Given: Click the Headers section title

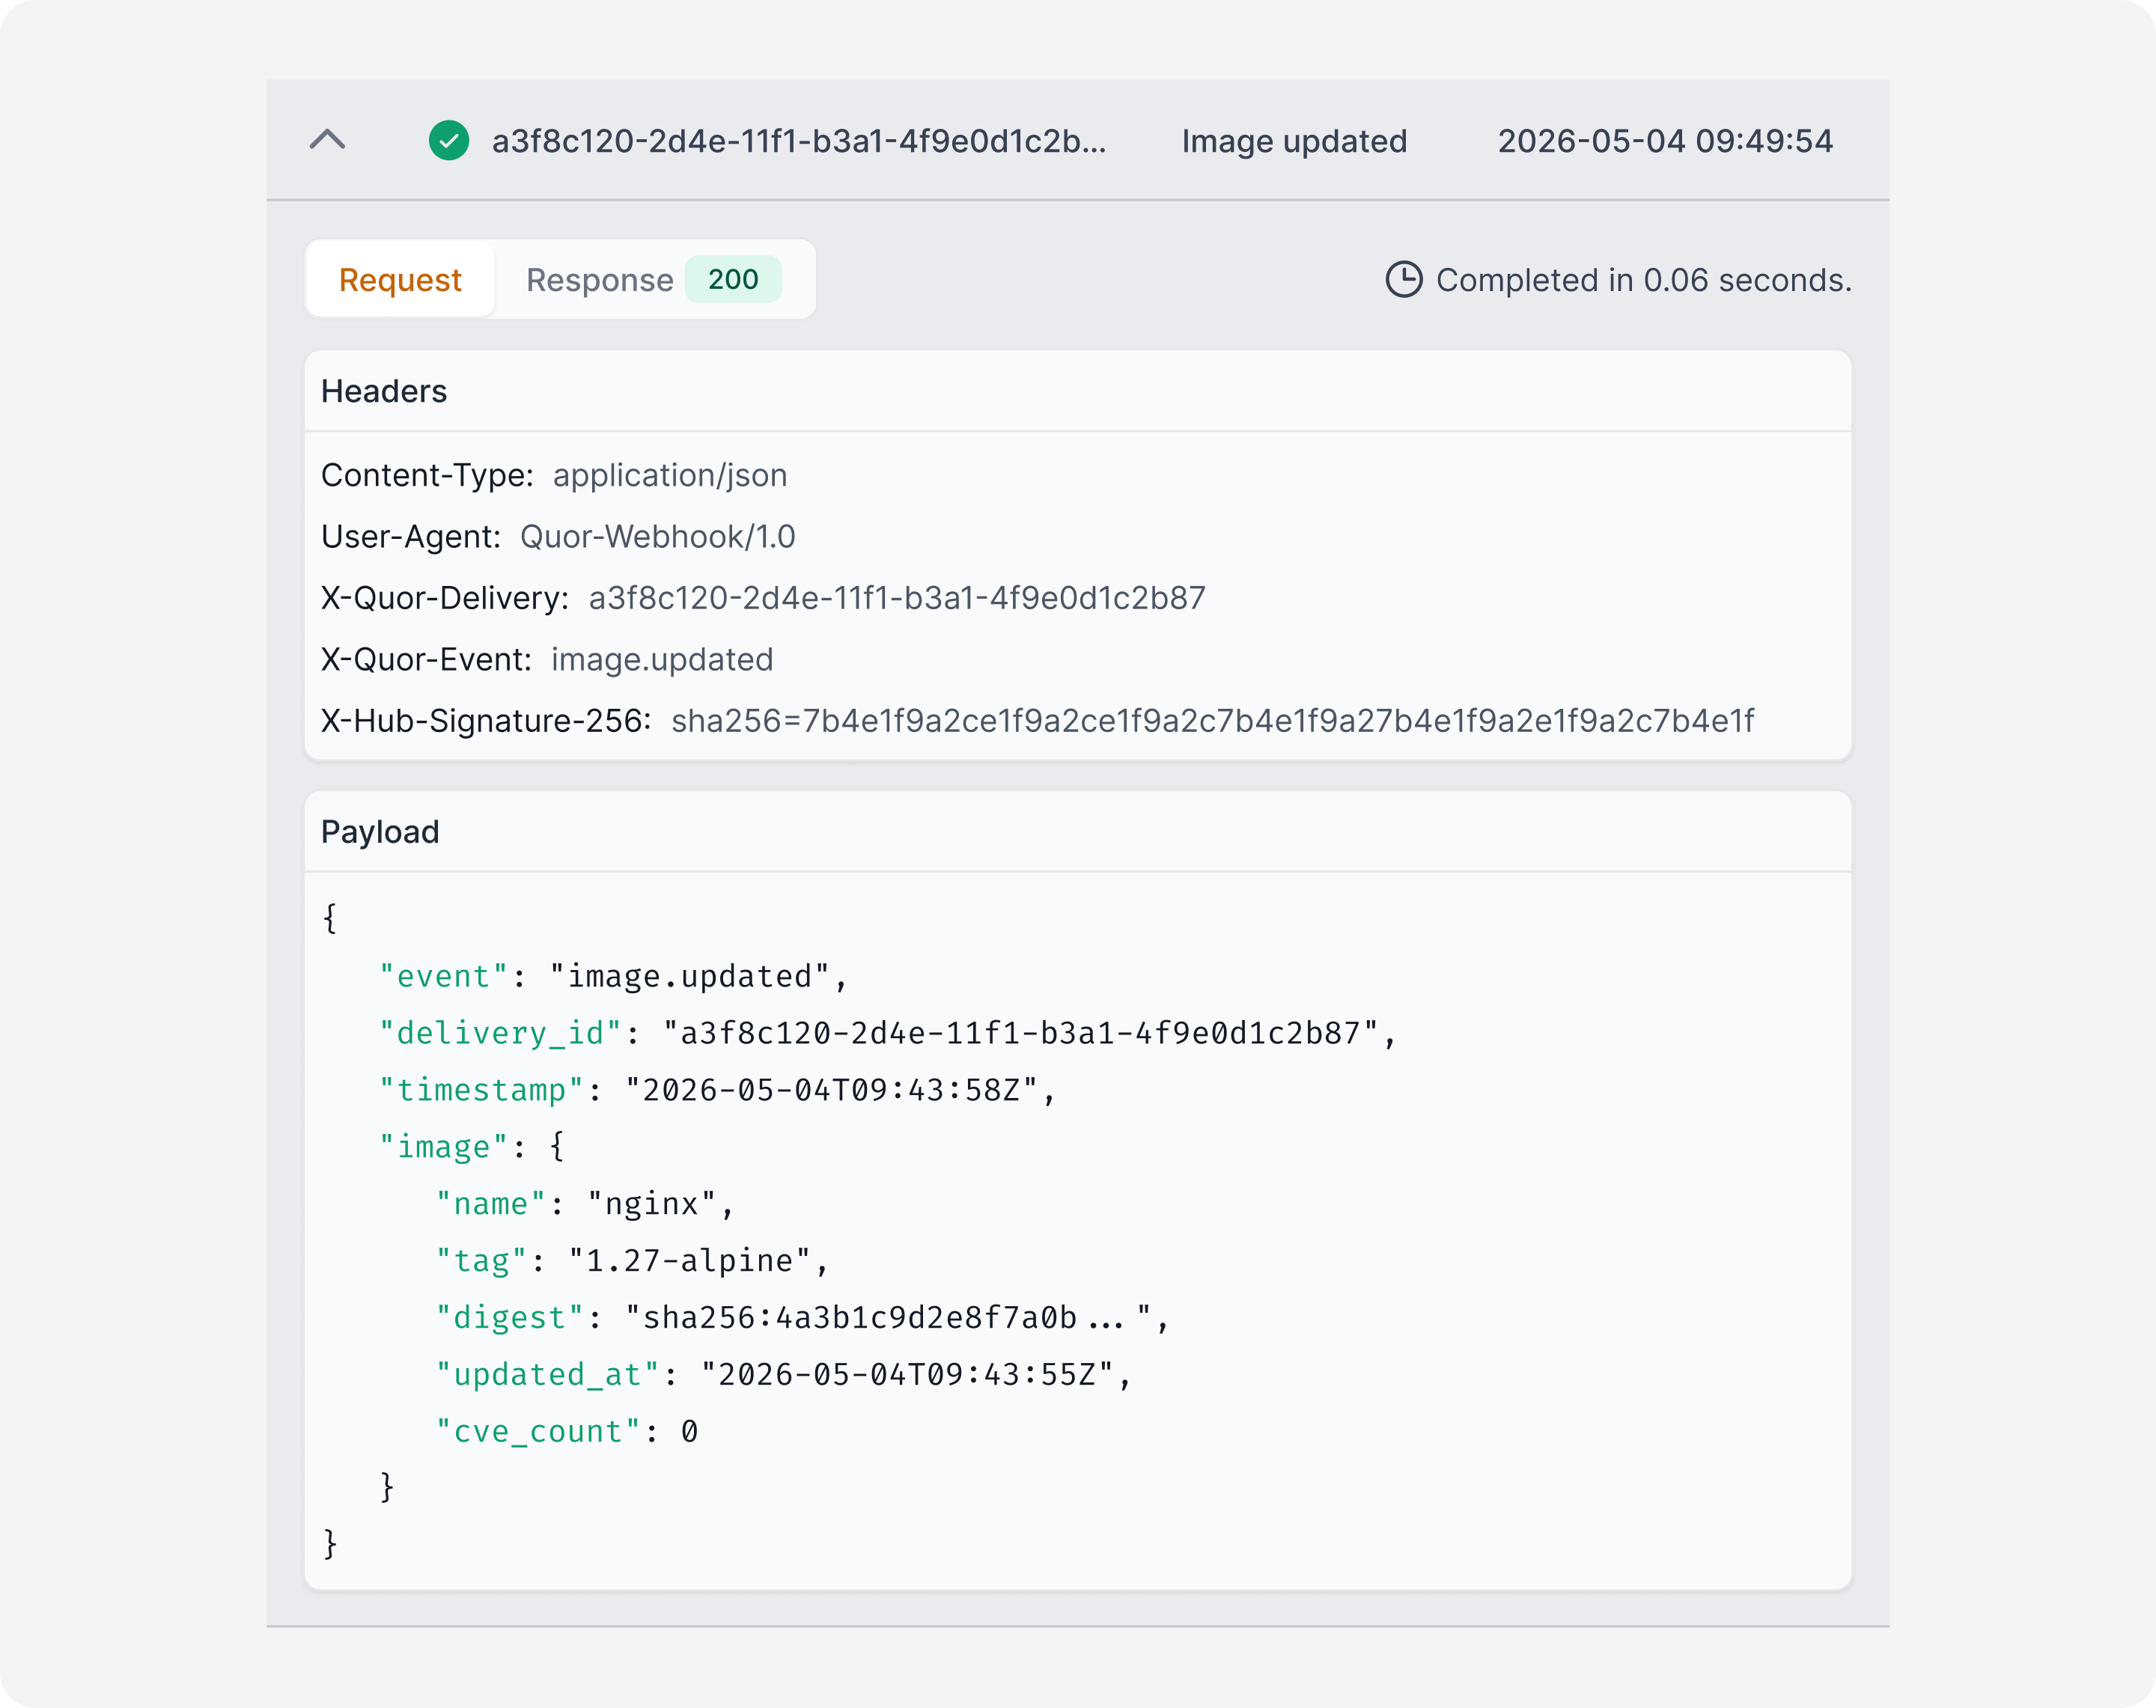Looking at the screenshot, I should point(384,391).
